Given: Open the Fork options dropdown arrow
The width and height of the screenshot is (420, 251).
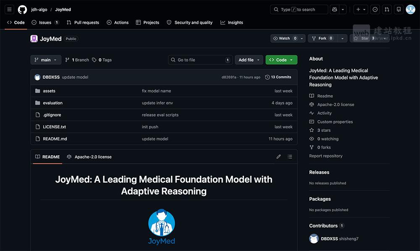Looking at the screenshot, I should 343,38.
